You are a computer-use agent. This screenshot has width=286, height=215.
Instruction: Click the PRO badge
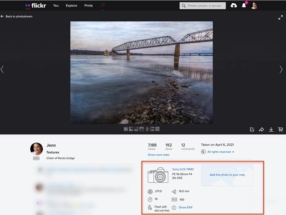pyautogui.click(x=36, y=158)
